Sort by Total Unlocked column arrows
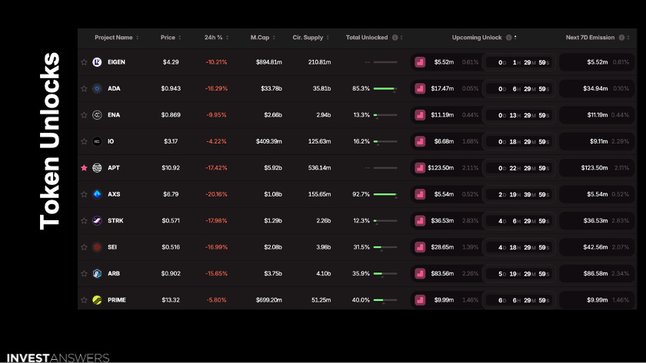 tap(401, 38)
